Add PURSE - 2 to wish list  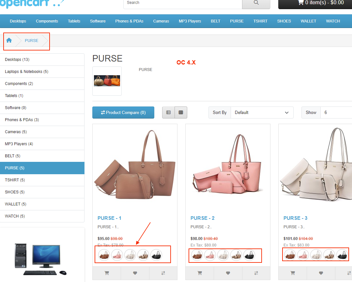point(228,273)
